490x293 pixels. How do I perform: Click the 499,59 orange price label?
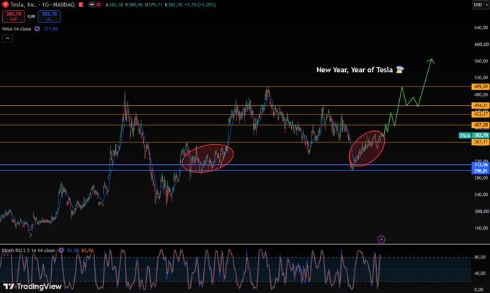coord(481,87)
